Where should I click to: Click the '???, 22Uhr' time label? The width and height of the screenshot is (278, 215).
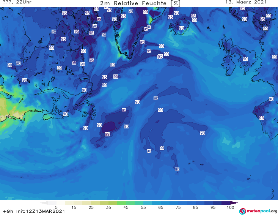tap(17, 2)
